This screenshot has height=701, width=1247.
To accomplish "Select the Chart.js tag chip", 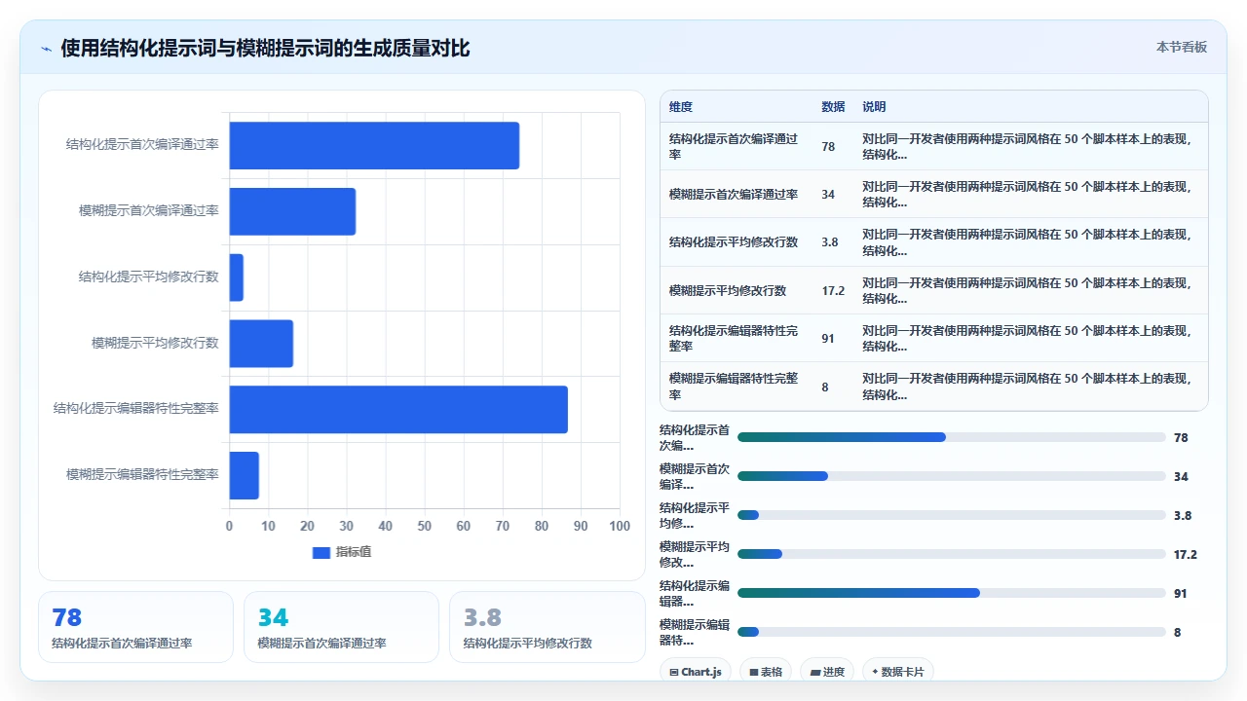I will tap(696, 672).
